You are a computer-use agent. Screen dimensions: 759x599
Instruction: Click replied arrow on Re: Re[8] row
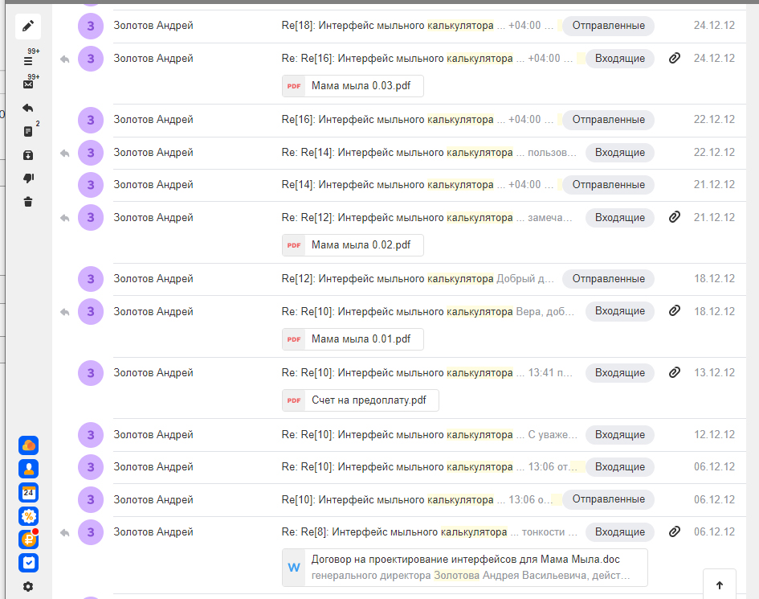pyautogui.click(x=64, y=532)
